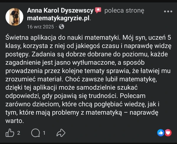The height and width of the screenshot is (144, 177).
Task: Open the post's 16 wrz 2025 timestamp
Action: click(x=40, y=27)
